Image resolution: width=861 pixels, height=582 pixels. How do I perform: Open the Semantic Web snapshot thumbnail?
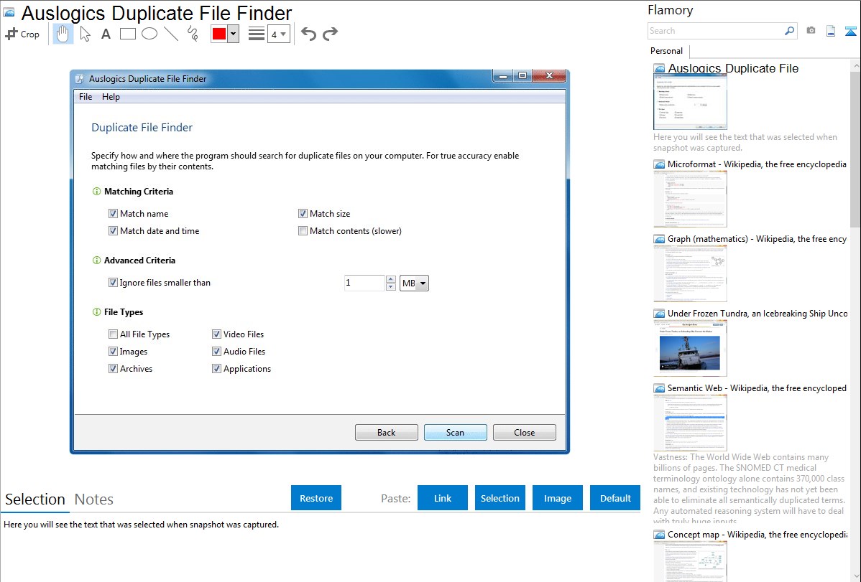(x=690, y=423)
